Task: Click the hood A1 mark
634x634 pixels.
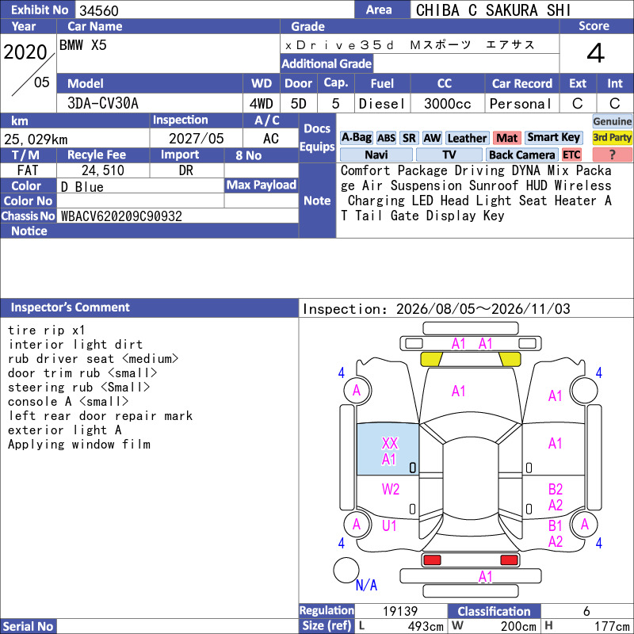Action: [x=458, y=391]
